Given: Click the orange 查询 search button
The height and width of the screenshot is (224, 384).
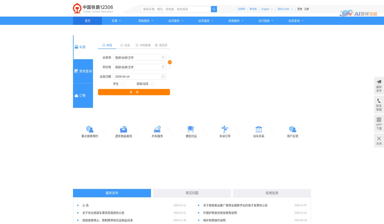Looking at the screenshot, I should pyautogui.click(x=134, y=92).
